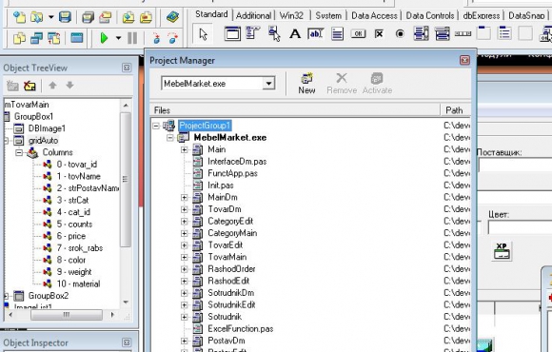The image size is (552, 352).
Task: Click the Run dropdown arrow beside green arrow
Action: pyautogui.click(x=118, y=38)
